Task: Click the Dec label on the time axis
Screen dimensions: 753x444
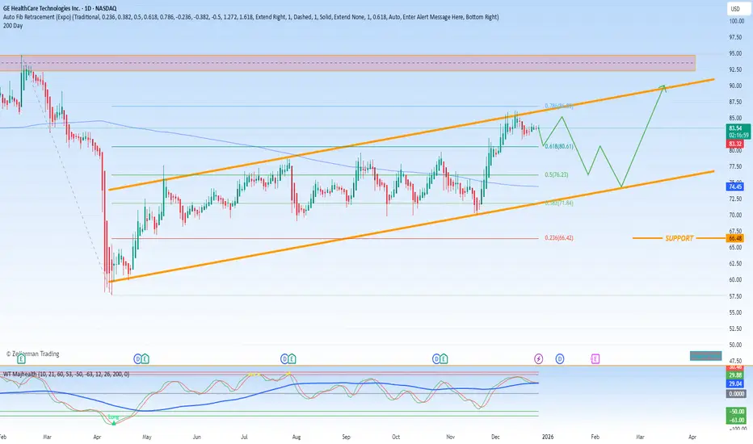Action: click(x=495, y=437)
